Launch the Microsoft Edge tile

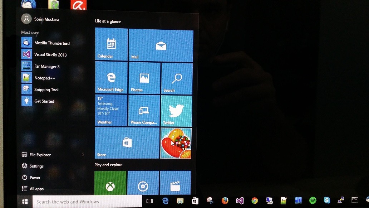111,77
